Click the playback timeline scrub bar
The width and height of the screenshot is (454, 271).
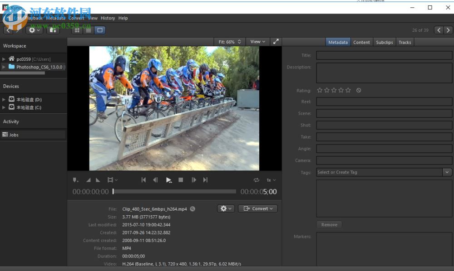pyautogui.click(x=174, y=192)
